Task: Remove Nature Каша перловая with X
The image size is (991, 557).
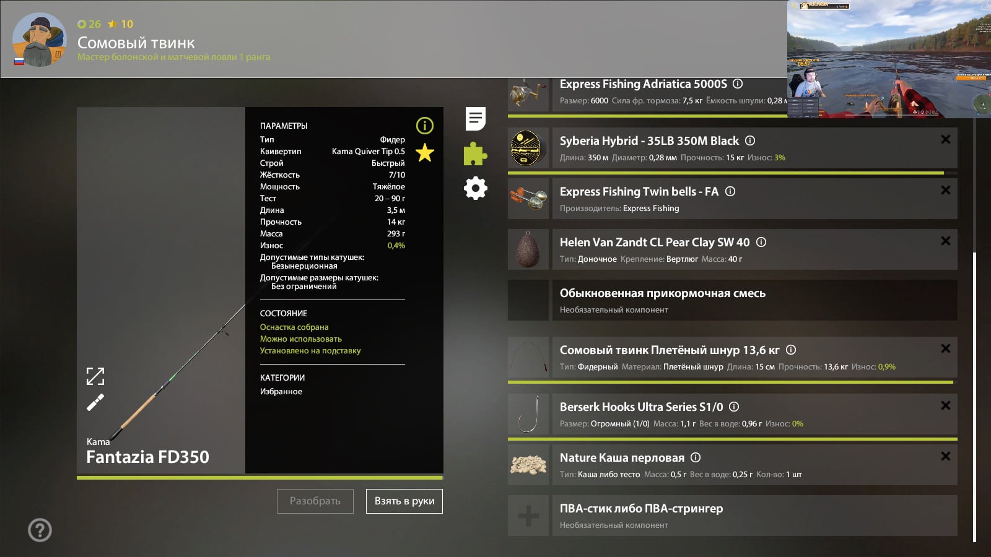Action: tap(946, 456)
